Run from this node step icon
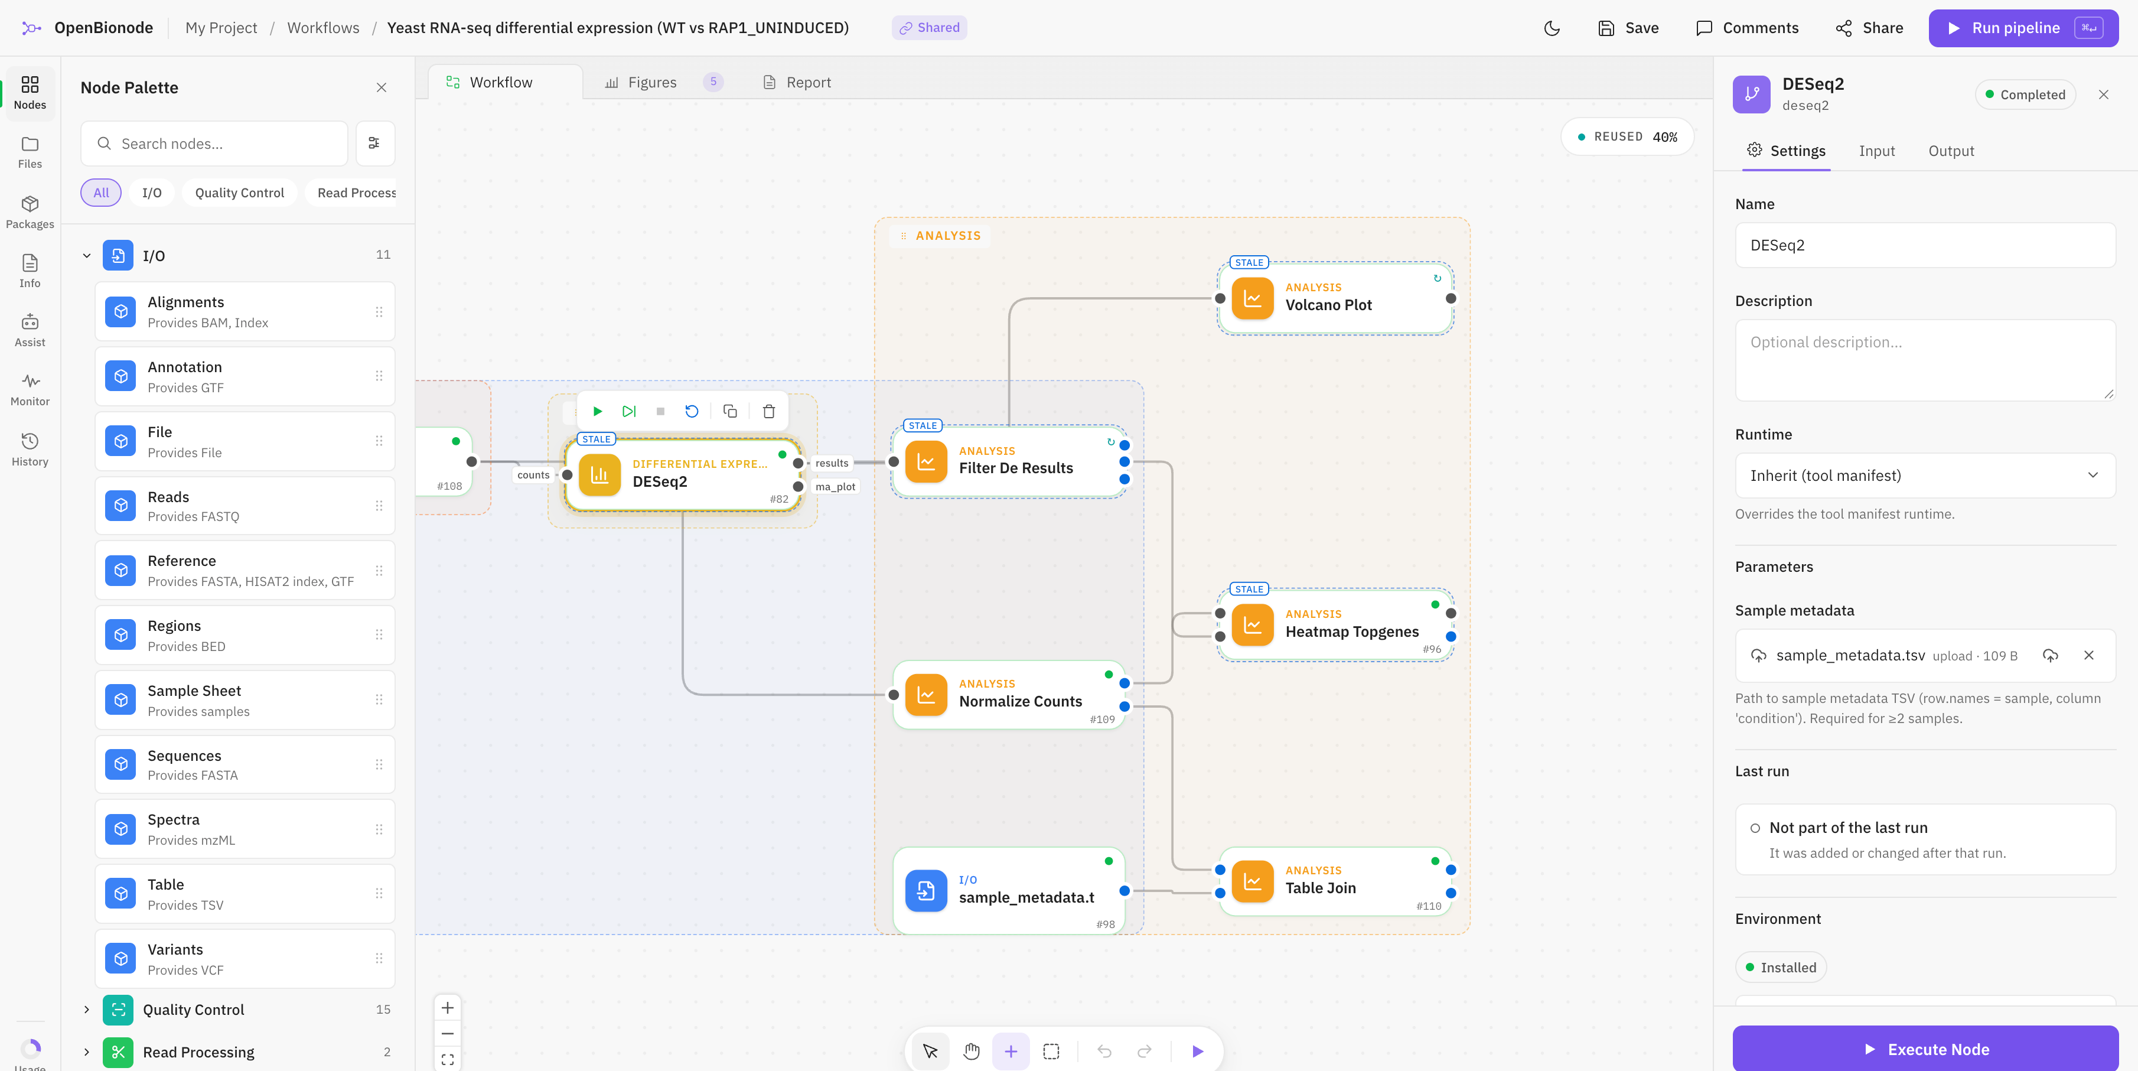The height and width of the screenshot is (1071, 2138). point(628,411)
